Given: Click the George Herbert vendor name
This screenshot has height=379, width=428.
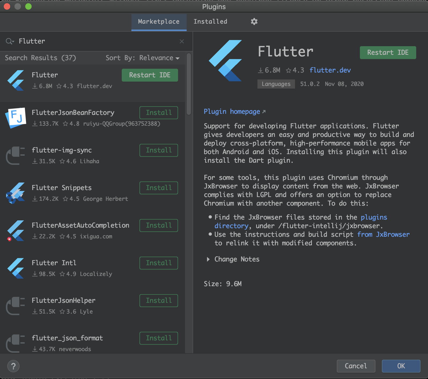Looking at the screenshot, I should [106, 199].
